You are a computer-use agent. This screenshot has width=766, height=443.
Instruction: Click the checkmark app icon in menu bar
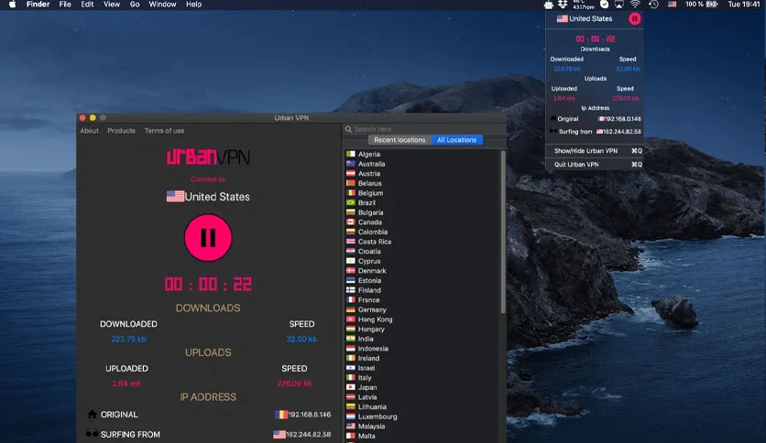tap(605, 5)
